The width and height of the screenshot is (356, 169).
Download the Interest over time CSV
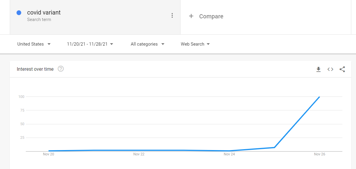click(x=318, y=69)
